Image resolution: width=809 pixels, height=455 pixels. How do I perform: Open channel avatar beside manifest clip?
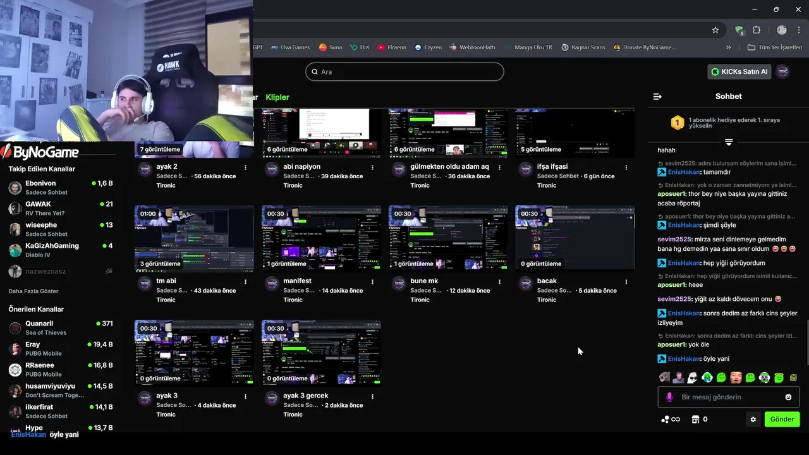272,283
